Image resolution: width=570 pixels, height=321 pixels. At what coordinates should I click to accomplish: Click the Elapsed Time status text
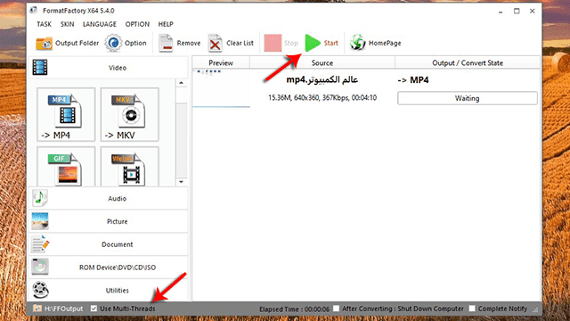[x=294, y=309]
